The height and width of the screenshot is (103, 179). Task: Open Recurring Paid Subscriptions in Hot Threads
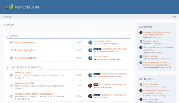(x=157, y=92)
